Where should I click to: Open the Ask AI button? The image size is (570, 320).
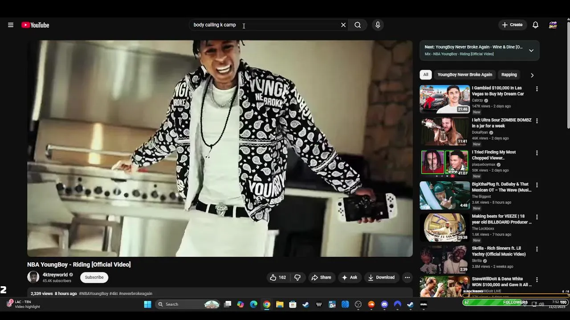tap(349, 277)
